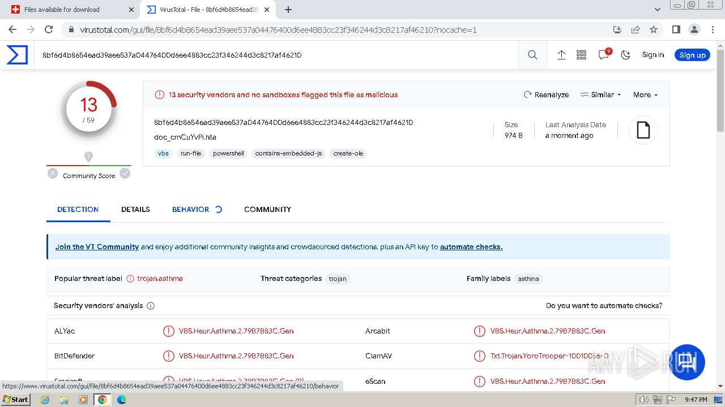Click the Arcabit vendor name
This screenshot has width=725, height=407.
click(378, 331)
